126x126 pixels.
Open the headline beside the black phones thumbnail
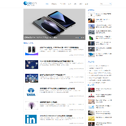click(x=59, y=48)
